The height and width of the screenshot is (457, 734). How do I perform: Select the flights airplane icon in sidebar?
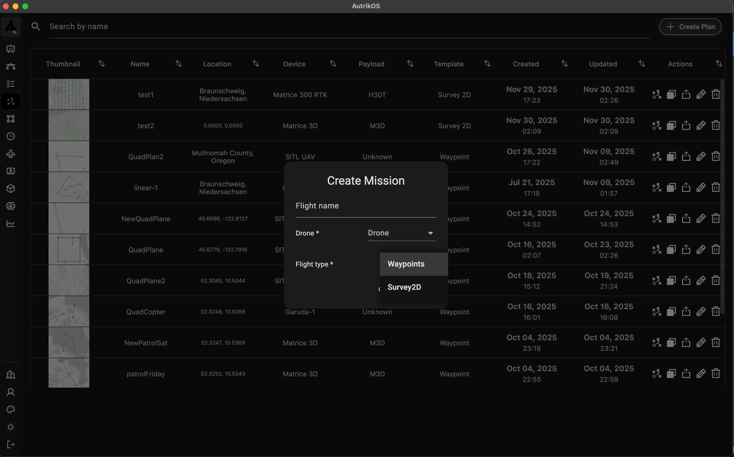pos(11,154)
